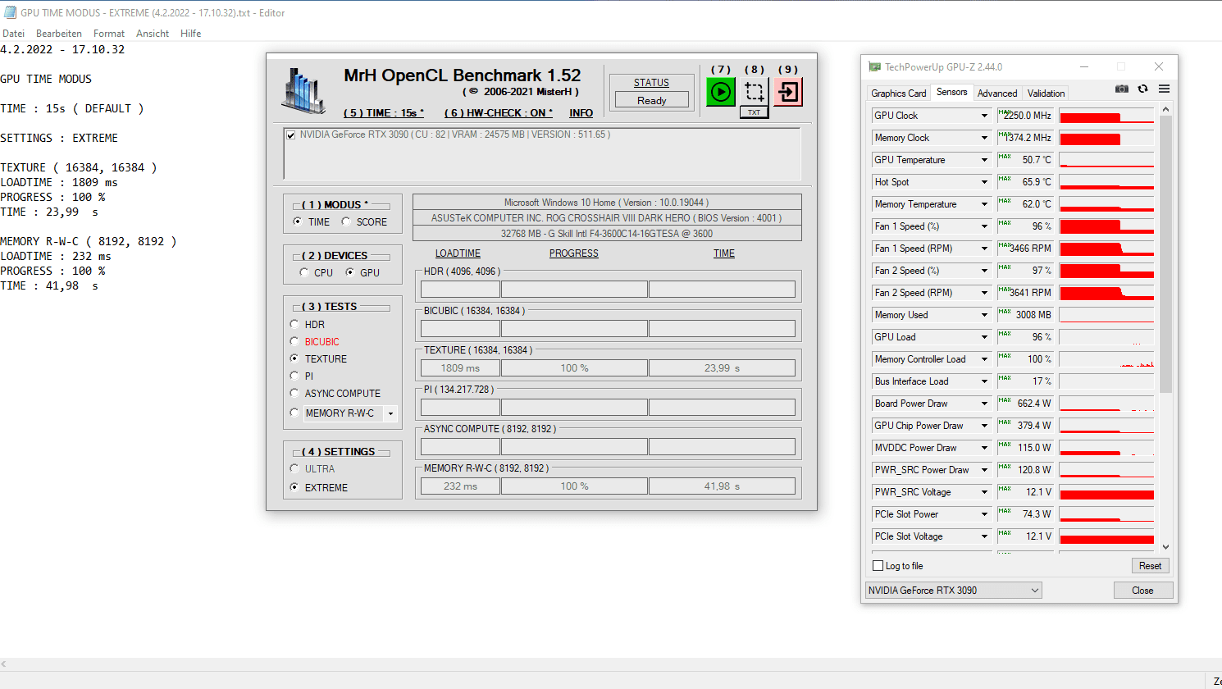1222x689 pixels.
Task: Select TEXTURE test radio button
Action: coord(294,358)
